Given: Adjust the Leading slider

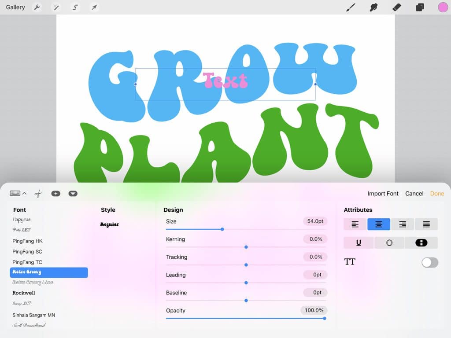Looking at the screenshot, I should [246, 283].
